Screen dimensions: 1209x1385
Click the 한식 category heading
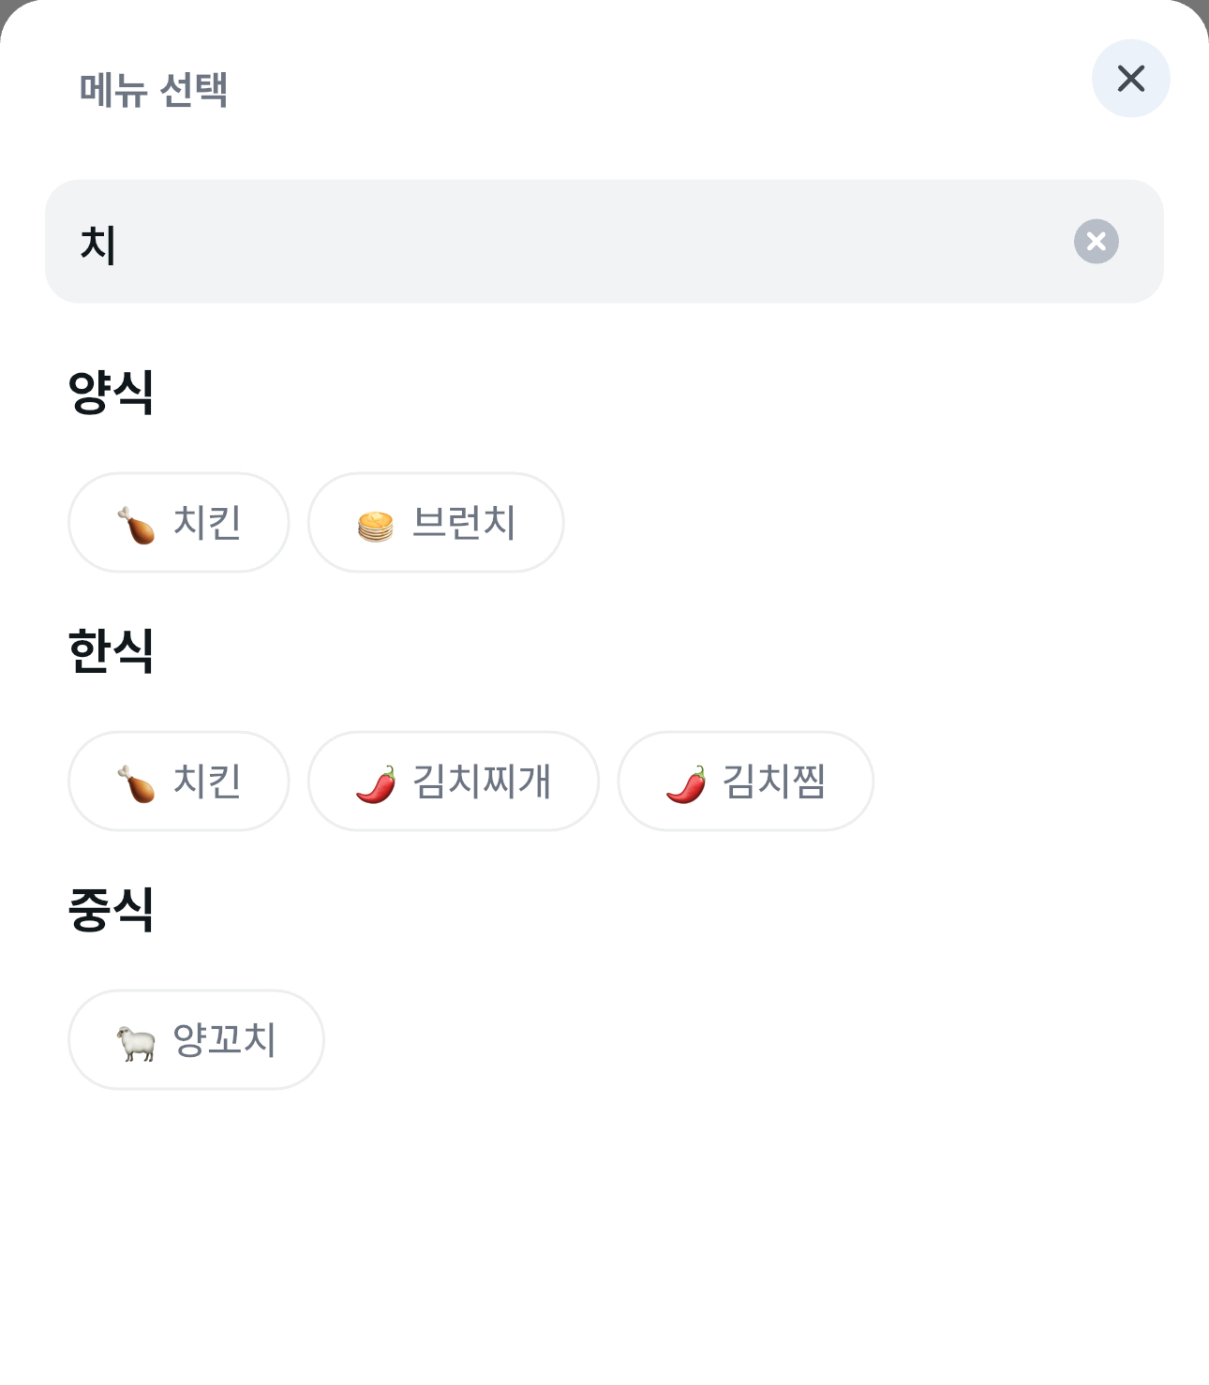point(111,650)
